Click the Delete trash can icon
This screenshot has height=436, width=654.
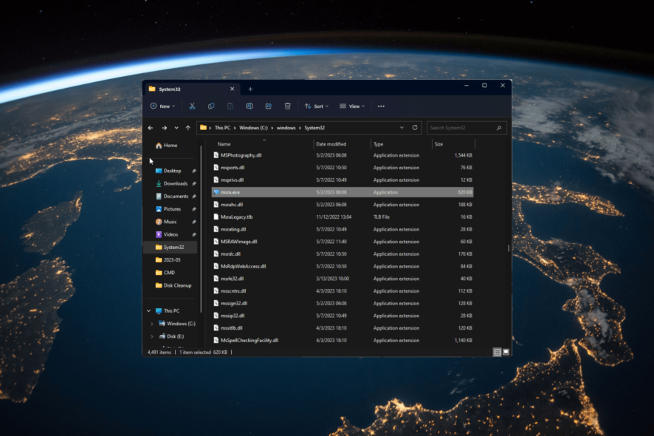point(288,106)
